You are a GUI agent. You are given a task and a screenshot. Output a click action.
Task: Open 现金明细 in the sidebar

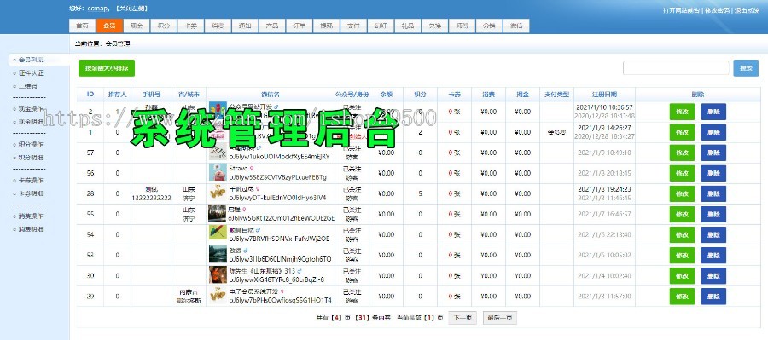31,122
